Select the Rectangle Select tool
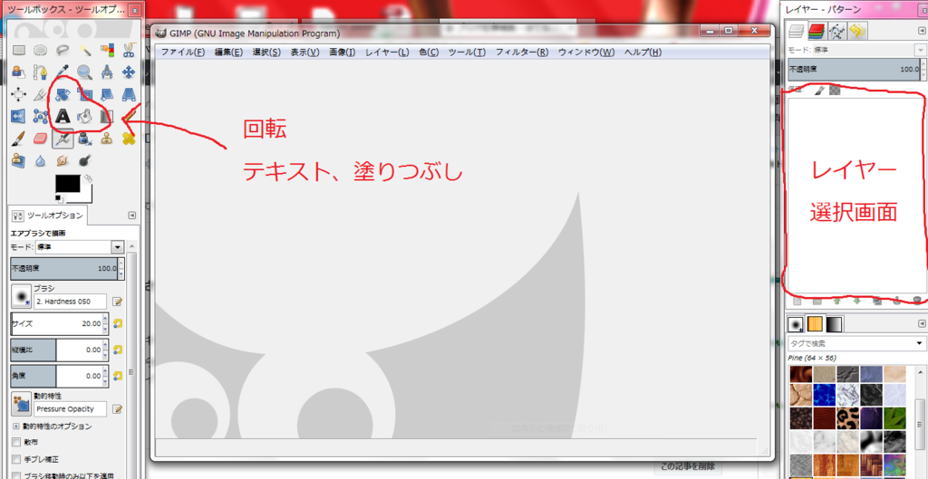928x479 pixels. (x=18, y=51)
